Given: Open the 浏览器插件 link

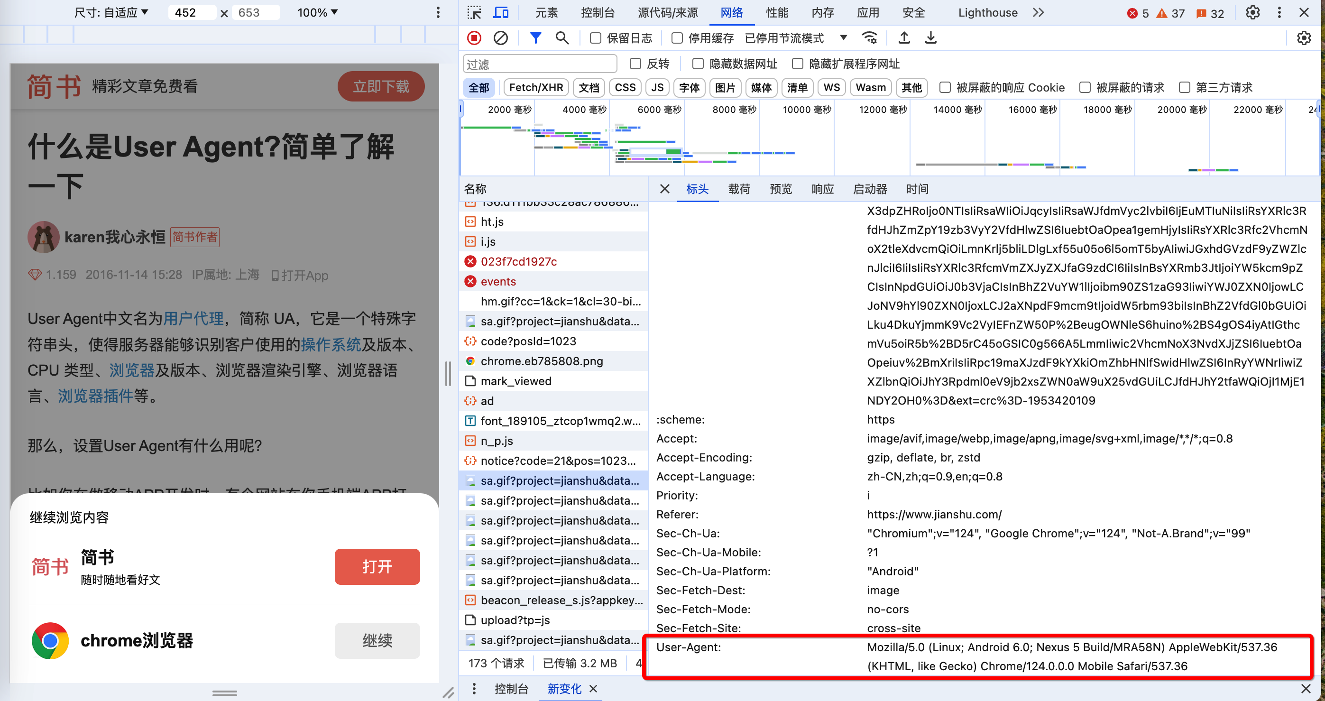Looking at the screenshot, I should pyautogui.click(x=96, y=396).
